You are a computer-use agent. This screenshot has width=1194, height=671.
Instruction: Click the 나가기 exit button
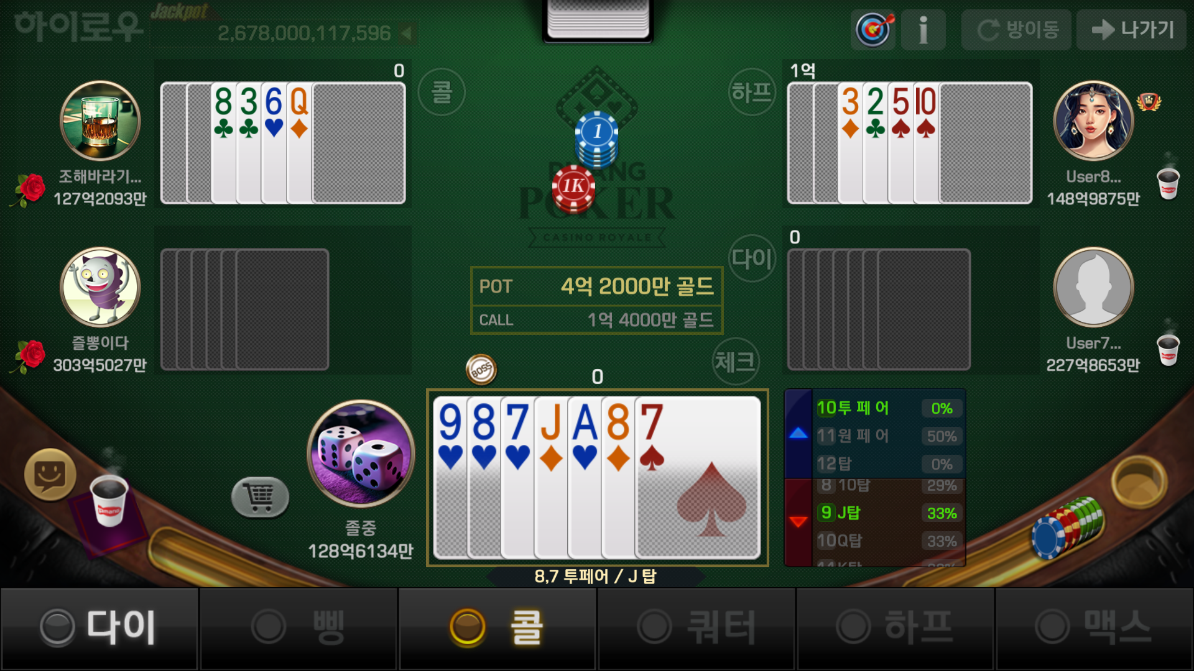1131,30
